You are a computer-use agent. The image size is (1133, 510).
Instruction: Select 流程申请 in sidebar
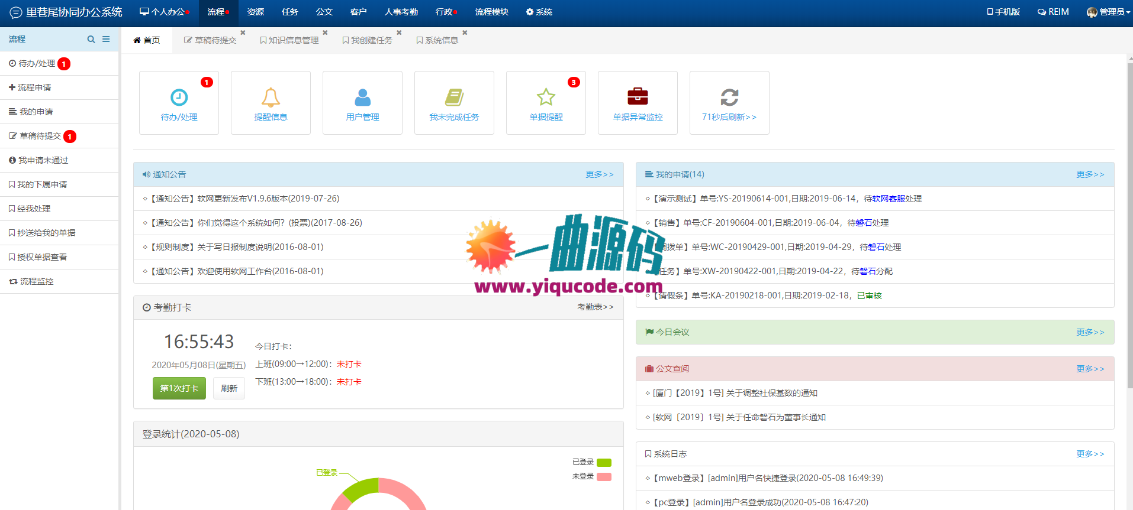(x=59, y=87)
